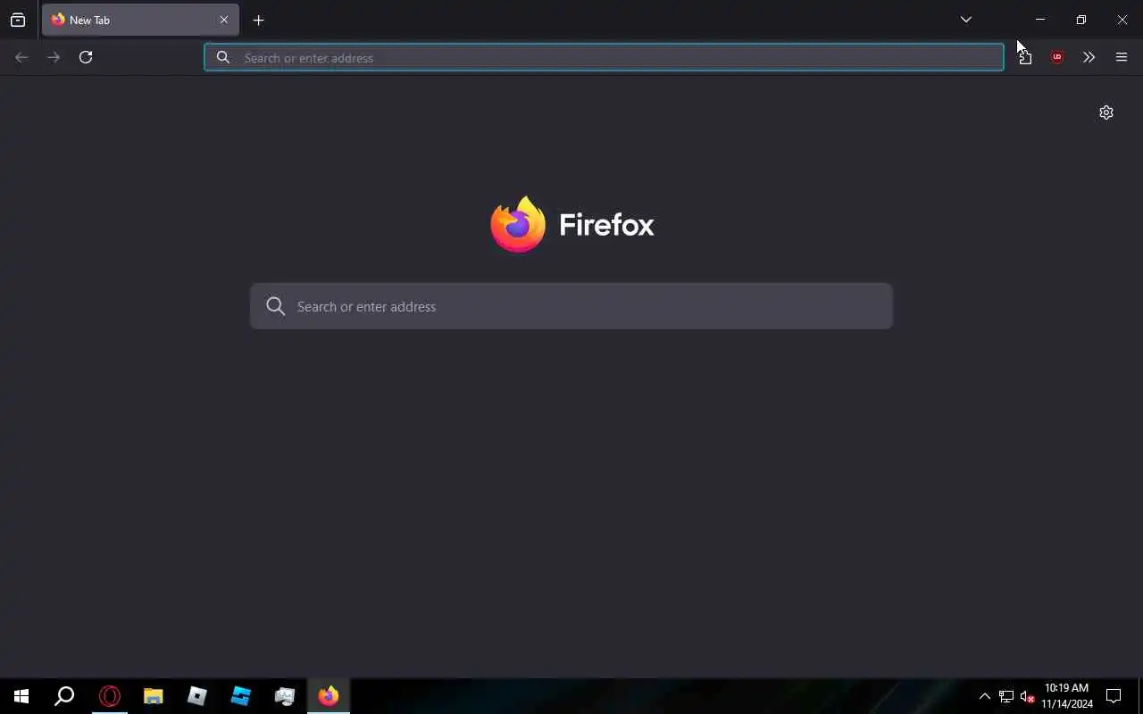The height and width of the screenshot is (714, 1143).
Task: Show hidden system tray icons
Action: (985, 696)
